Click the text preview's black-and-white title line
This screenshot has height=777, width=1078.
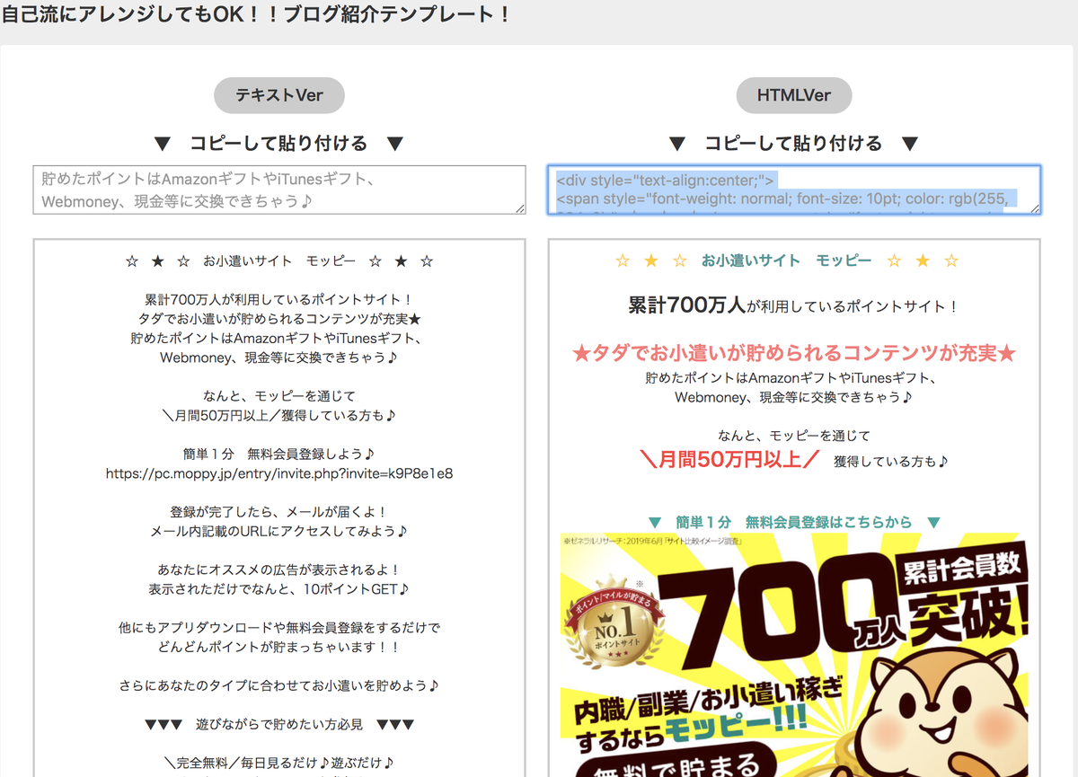279,261
